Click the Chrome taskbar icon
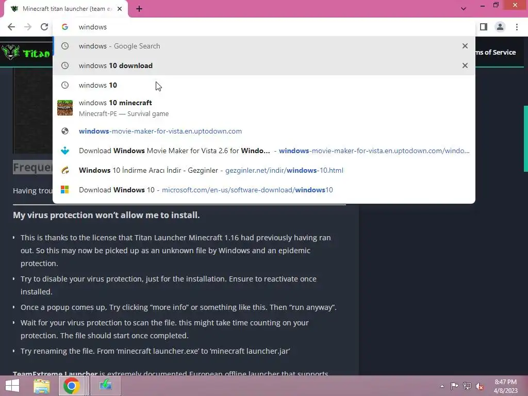Screen dimensions: 528x396 click(71, 386)
